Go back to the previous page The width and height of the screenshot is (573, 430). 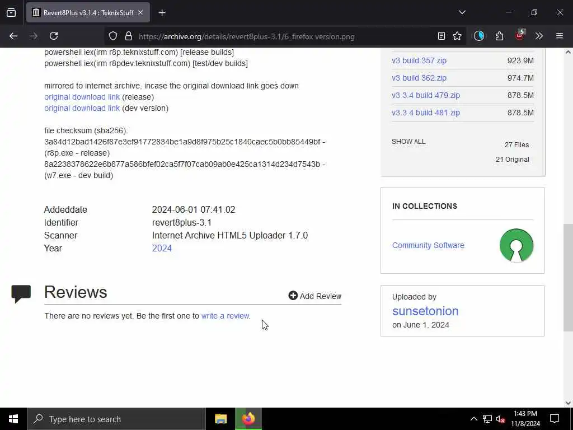click(x=13, y=36)
